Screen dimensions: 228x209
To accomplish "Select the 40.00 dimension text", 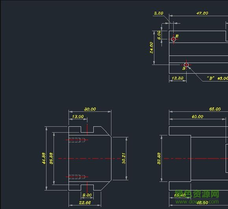I will tap(197, 117).
